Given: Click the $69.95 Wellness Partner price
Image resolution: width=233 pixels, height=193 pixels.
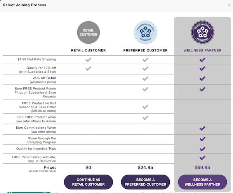Looking at the screenshot, I should tap(202, 167).
